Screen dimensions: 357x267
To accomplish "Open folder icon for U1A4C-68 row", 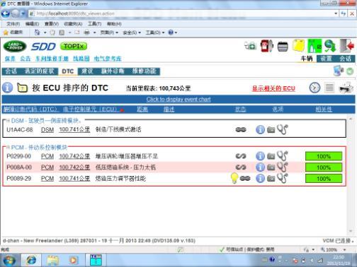I will 271,130.
